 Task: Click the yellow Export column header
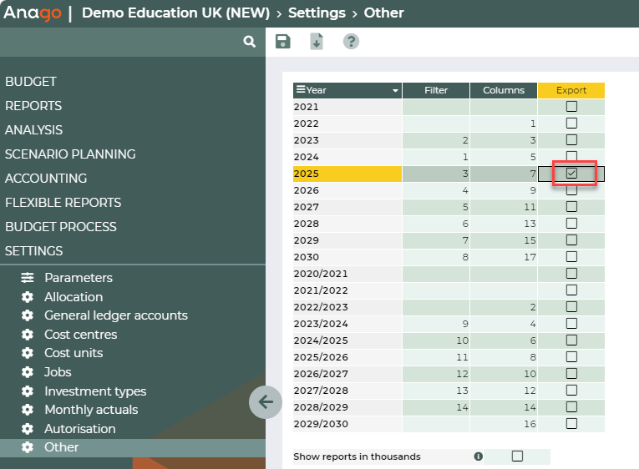pos(571,90)
